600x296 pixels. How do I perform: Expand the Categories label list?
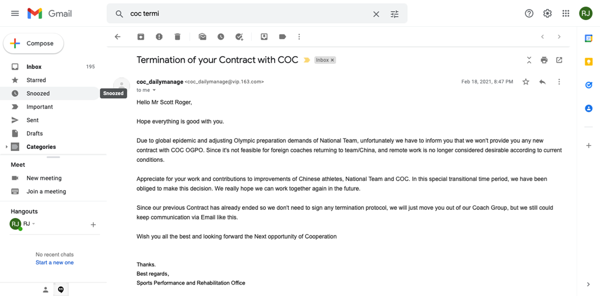click(7, 147)
